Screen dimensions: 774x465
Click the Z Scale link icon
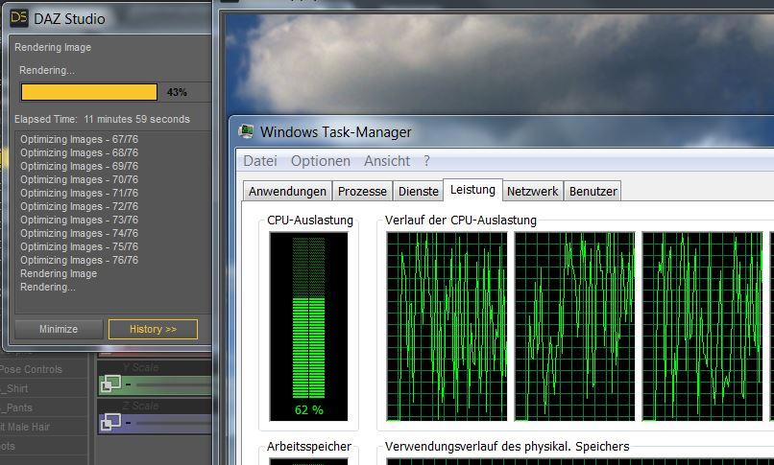(x=110, y=422)
